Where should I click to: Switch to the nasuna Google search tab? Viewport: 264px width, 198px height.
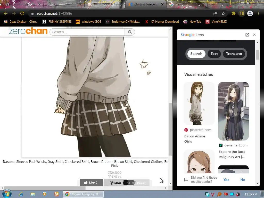point(187,4)
